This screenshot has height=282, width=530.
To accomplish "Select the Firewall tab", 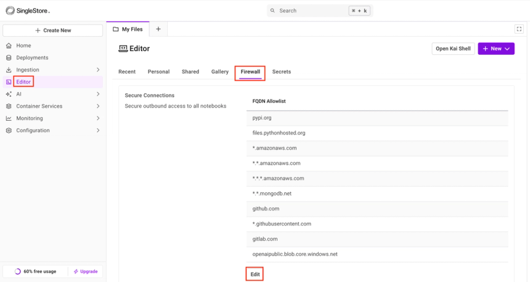I will coord(250,72).
